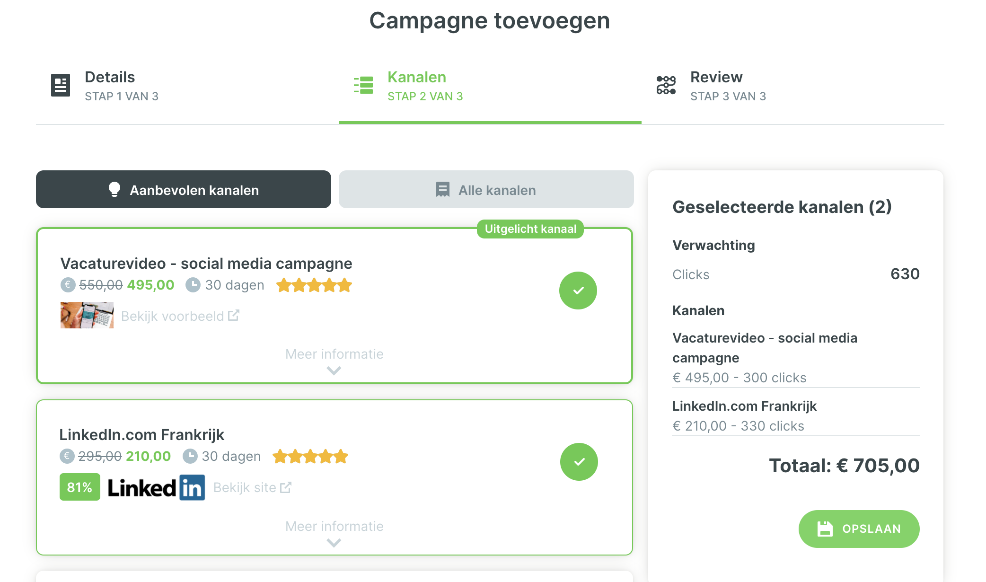This screenshot has width=986, height=582.
Task: Switch to Alle kanalen
Action: tap(486, 189)
